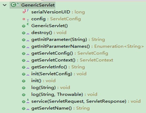This screenshot has height=113, width=146.
Task: Click the private field icon beside config
Action: 24,19
